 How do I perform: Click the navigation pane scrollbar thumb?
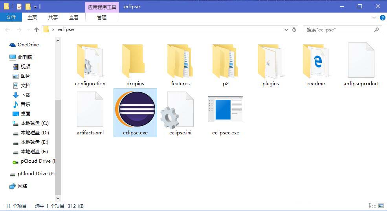click(x=58, y=147)
